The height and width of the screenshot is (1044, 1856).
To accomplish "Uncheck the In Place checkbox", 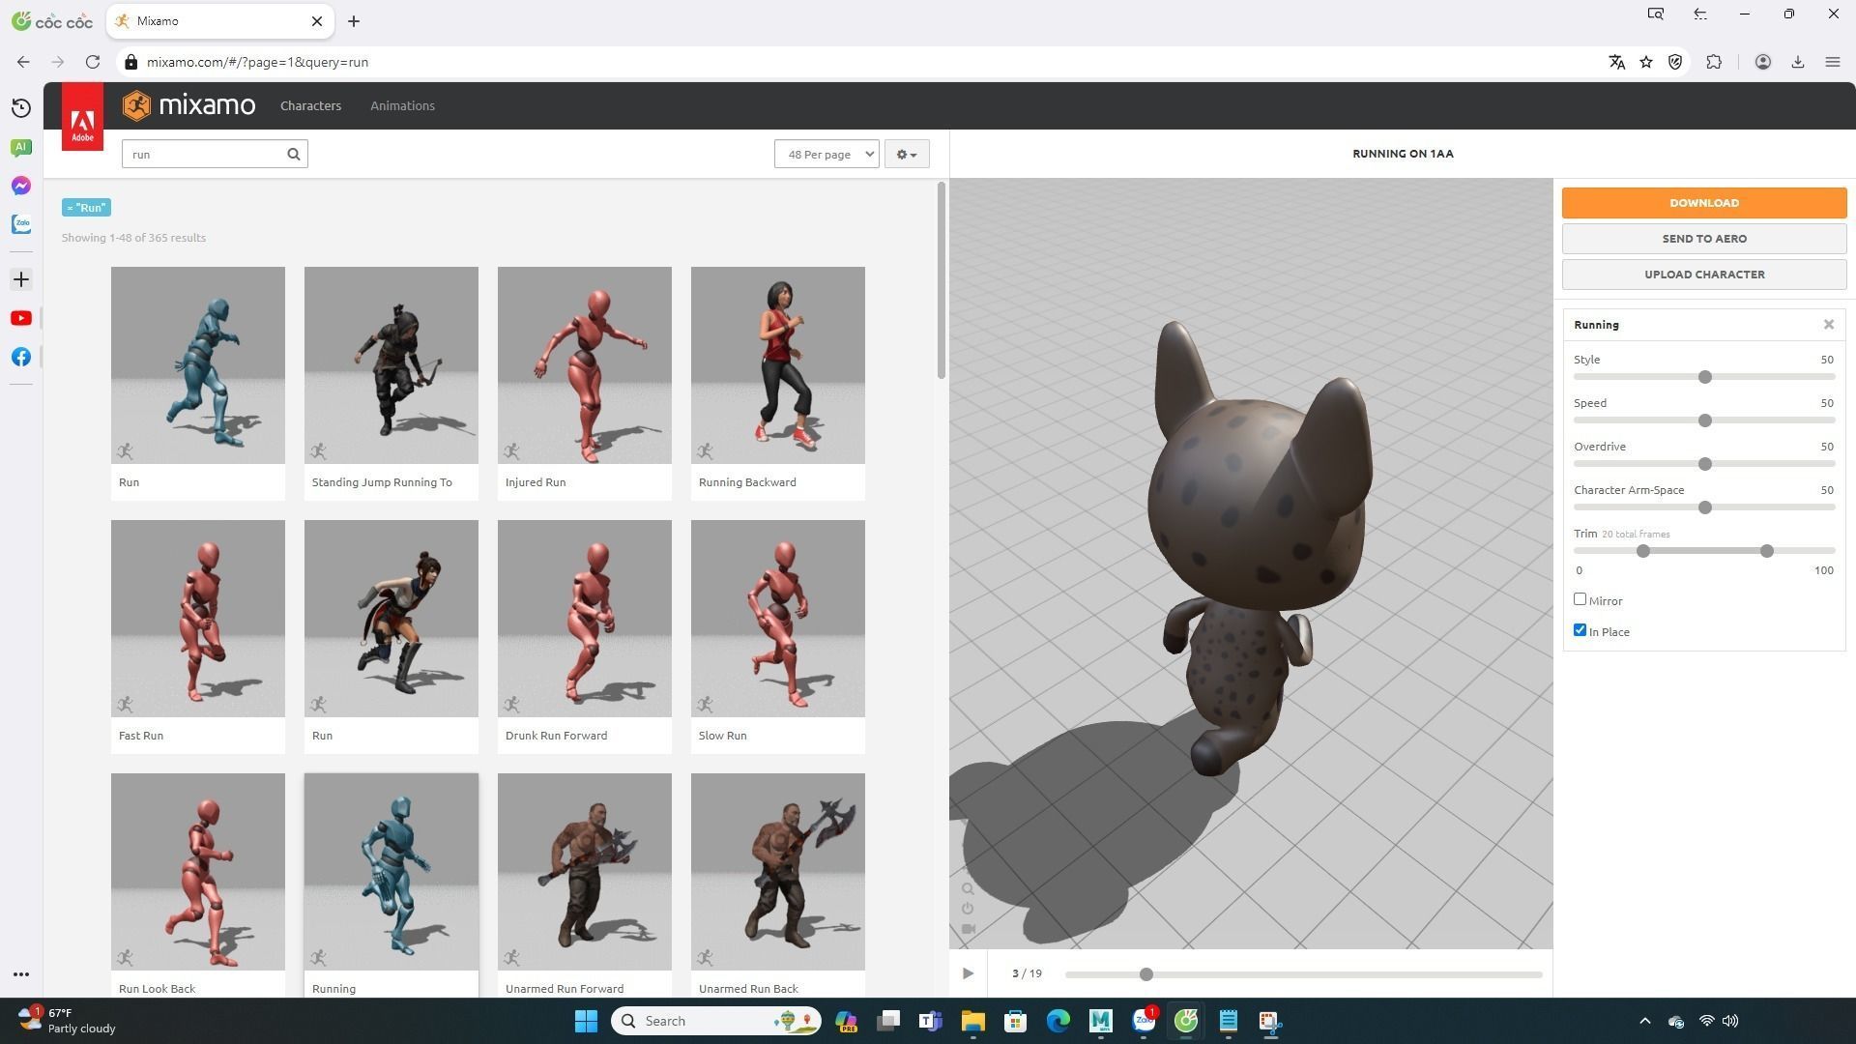I will [x=1580, y=630].
